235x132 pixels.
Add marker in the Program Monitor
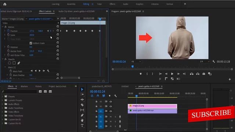pos(141,74)
